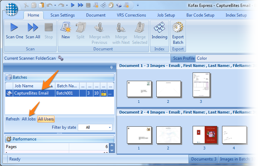Click the Paste clipboard icon
This screenshot has height=166, width=258.
tap(42, 5)
